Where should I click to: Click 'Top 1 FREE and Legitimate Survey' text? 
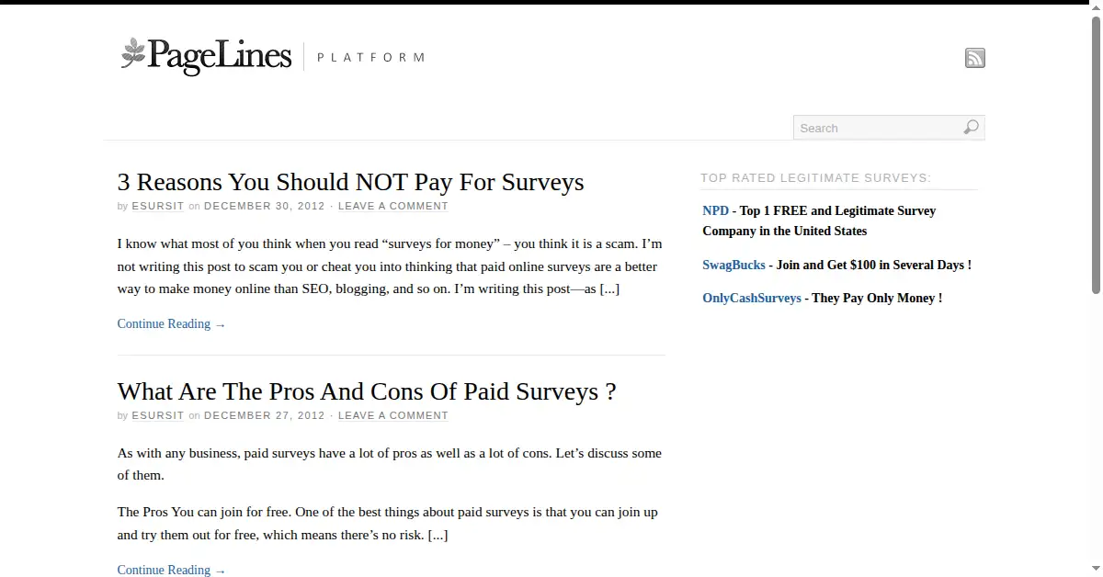tap(837, 210)
